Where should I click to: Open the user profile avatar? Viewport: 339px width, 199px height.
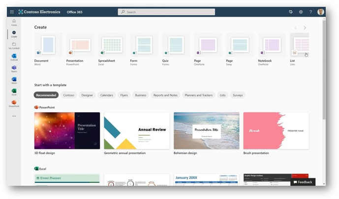tap(321, 12)
